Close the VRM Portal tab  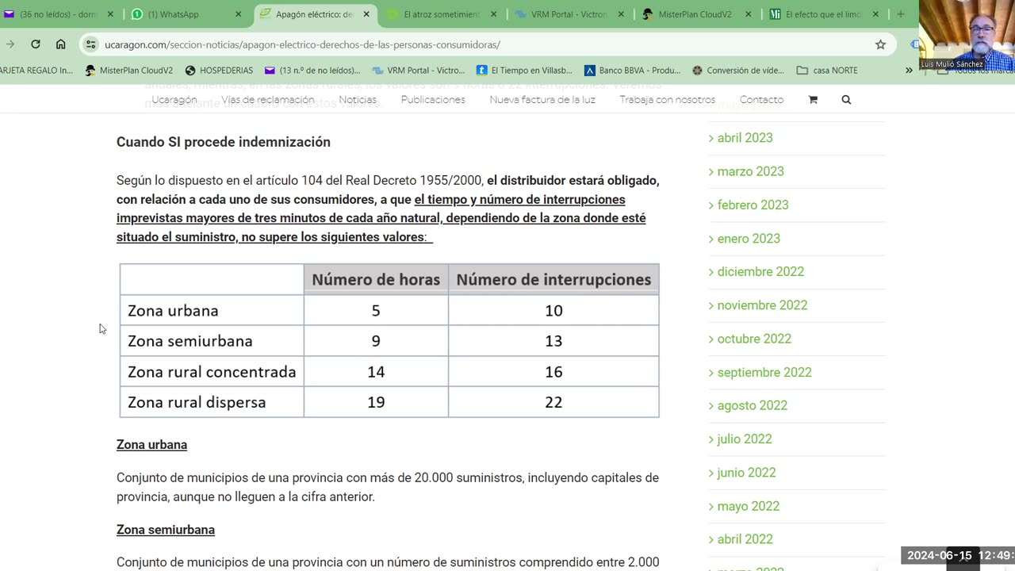tap(621, 14)
